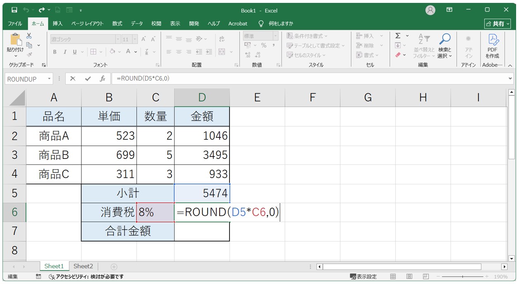Click the copy icon in clipboard group

29,45
